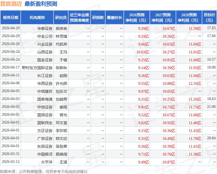217x174 pixels.
Task: Click the 9.07亿 profit value
Action: (x=144, y=91)
